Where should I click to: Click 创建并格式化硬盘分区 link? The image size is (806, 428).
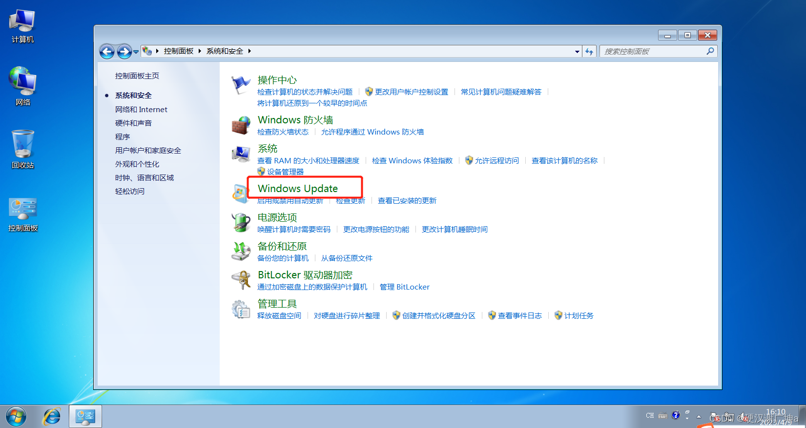coord(439,315)
